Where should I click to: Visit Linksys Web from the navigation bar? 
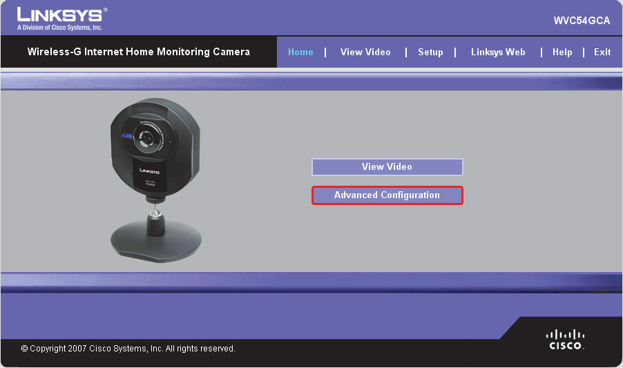tap(498, 52)
